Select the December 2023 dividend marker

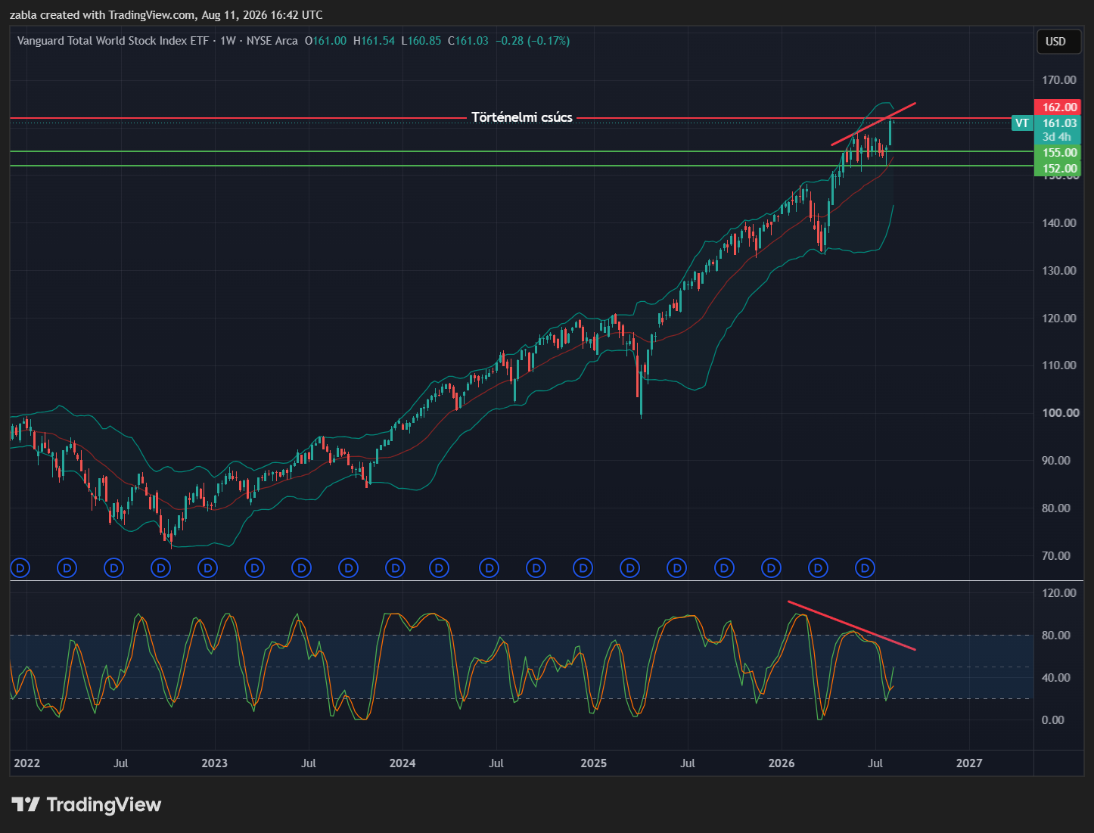(395, 567)
